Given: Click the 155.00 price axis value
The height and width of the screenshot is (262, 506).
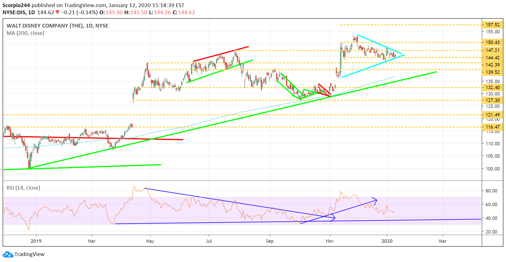Looking at the screenshot, I should 492,32.
